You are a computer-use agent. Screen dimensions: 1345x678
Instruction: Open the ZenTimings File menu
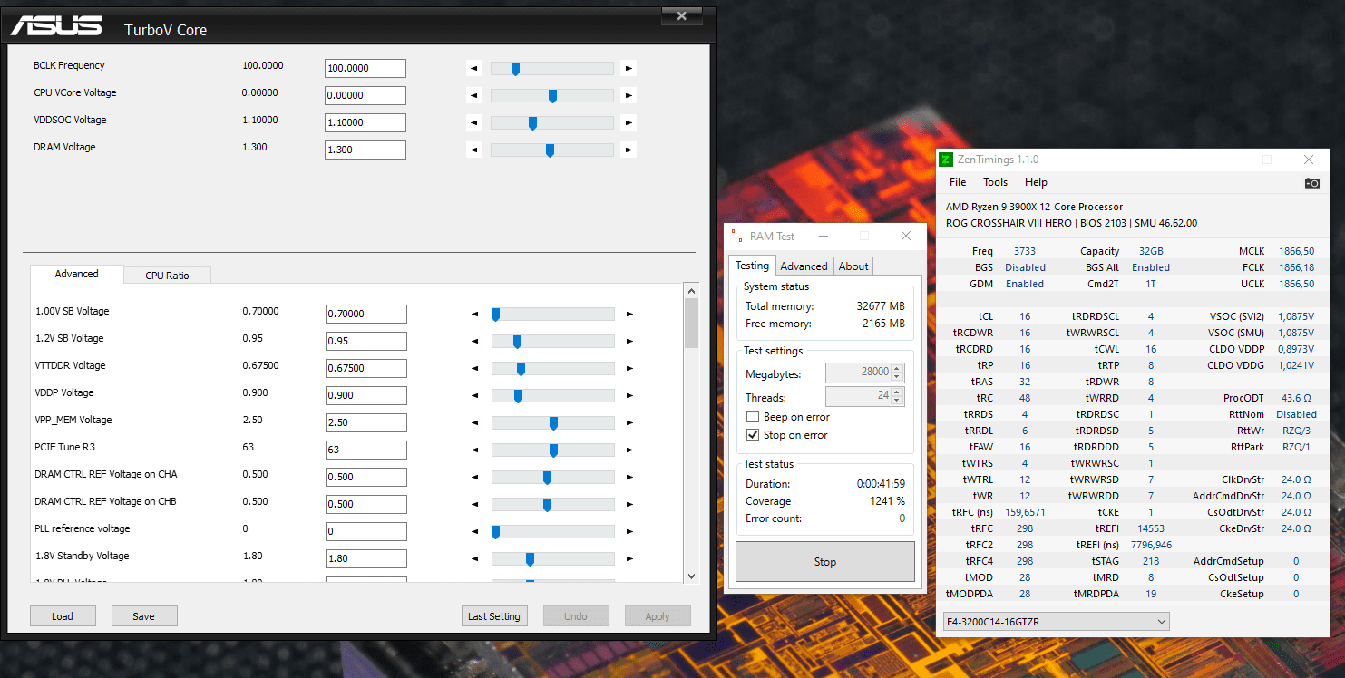pos(958,182)
